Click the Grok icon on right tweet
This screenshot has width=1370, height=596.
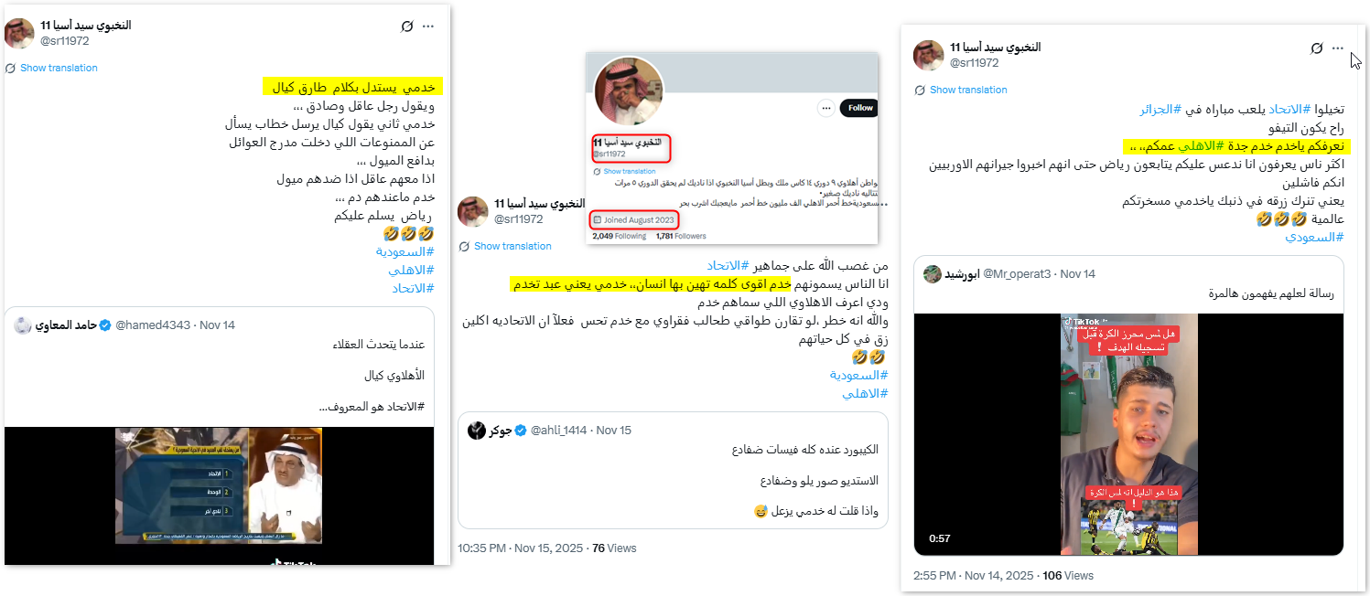point(1317,48)
